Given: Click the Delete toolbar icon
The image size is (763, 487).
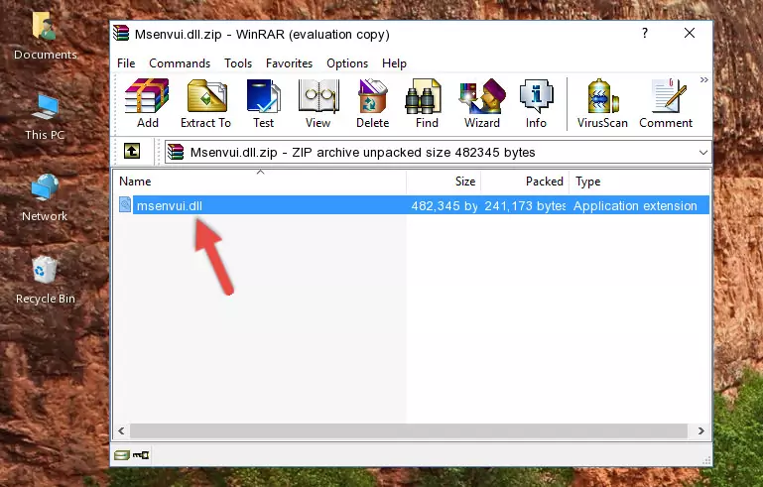Looking at the screenshot, I should 372,103.
